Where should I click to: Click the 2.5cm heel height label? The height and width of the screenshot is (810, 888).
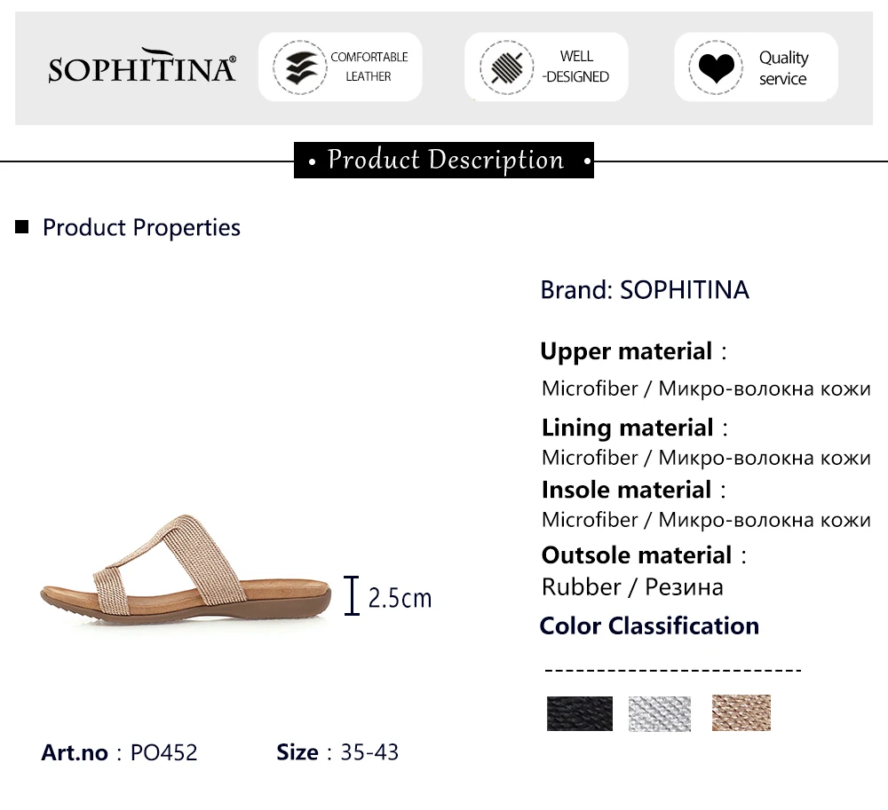click(x=400, y=598)
